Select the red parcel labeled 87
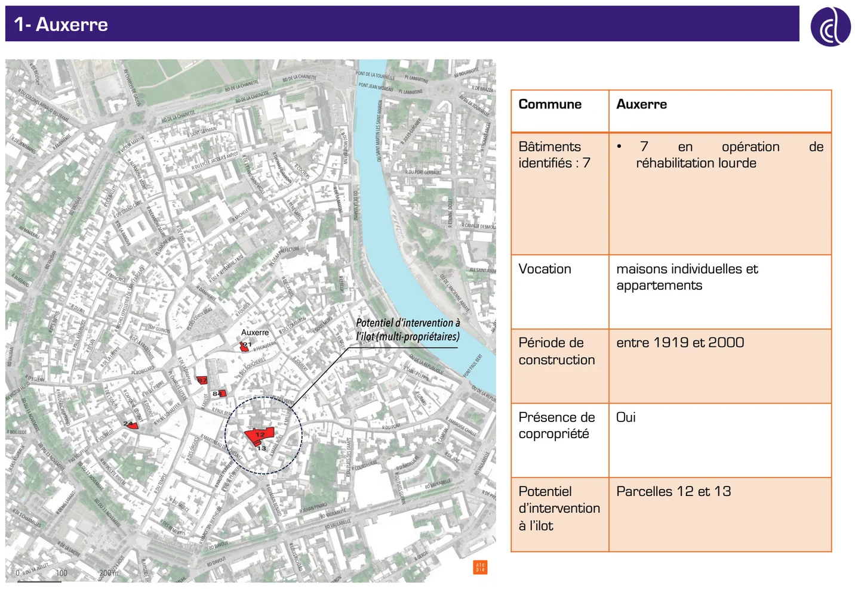855x589 pixels. pyautogui.click(x=202, y=380)
